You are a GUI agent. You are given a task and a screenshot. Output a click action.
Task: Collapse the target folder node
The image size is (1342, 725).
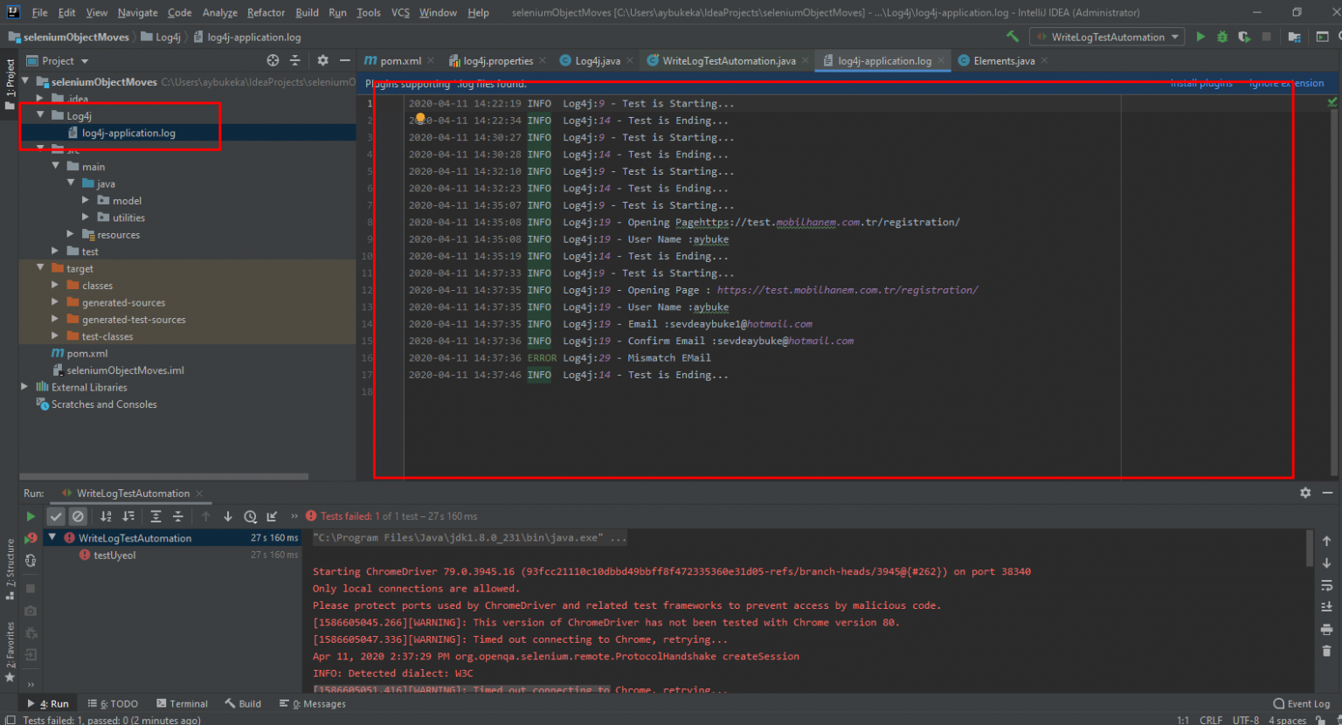(x=40, y=268)
